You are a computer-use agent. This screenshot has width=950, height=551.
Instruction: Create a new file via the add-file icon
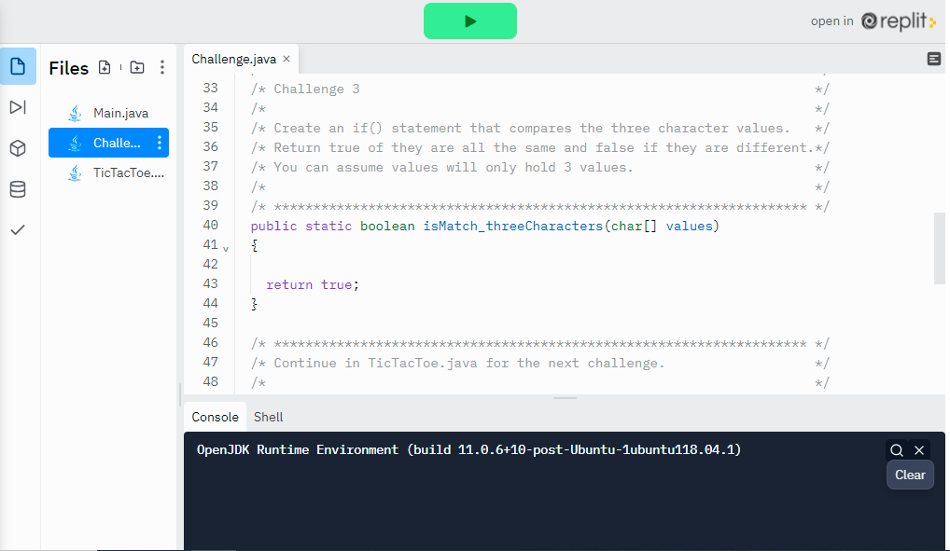[104, 67]
